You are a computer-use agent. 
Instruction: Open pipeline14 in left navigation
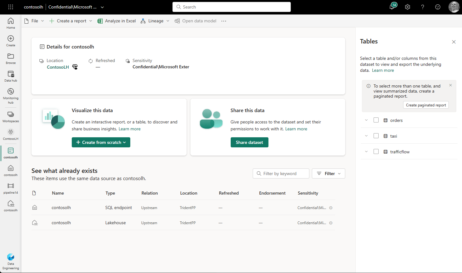coord(11,188)
